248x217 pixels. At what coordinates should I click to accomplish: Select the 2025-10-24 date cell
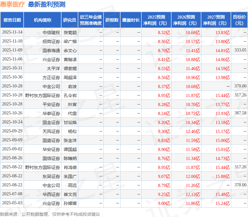pos(12,122)
